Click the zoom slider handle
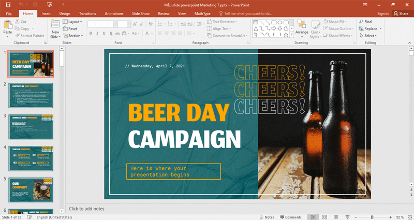The image size is (414, 220). tap(372, 217)
